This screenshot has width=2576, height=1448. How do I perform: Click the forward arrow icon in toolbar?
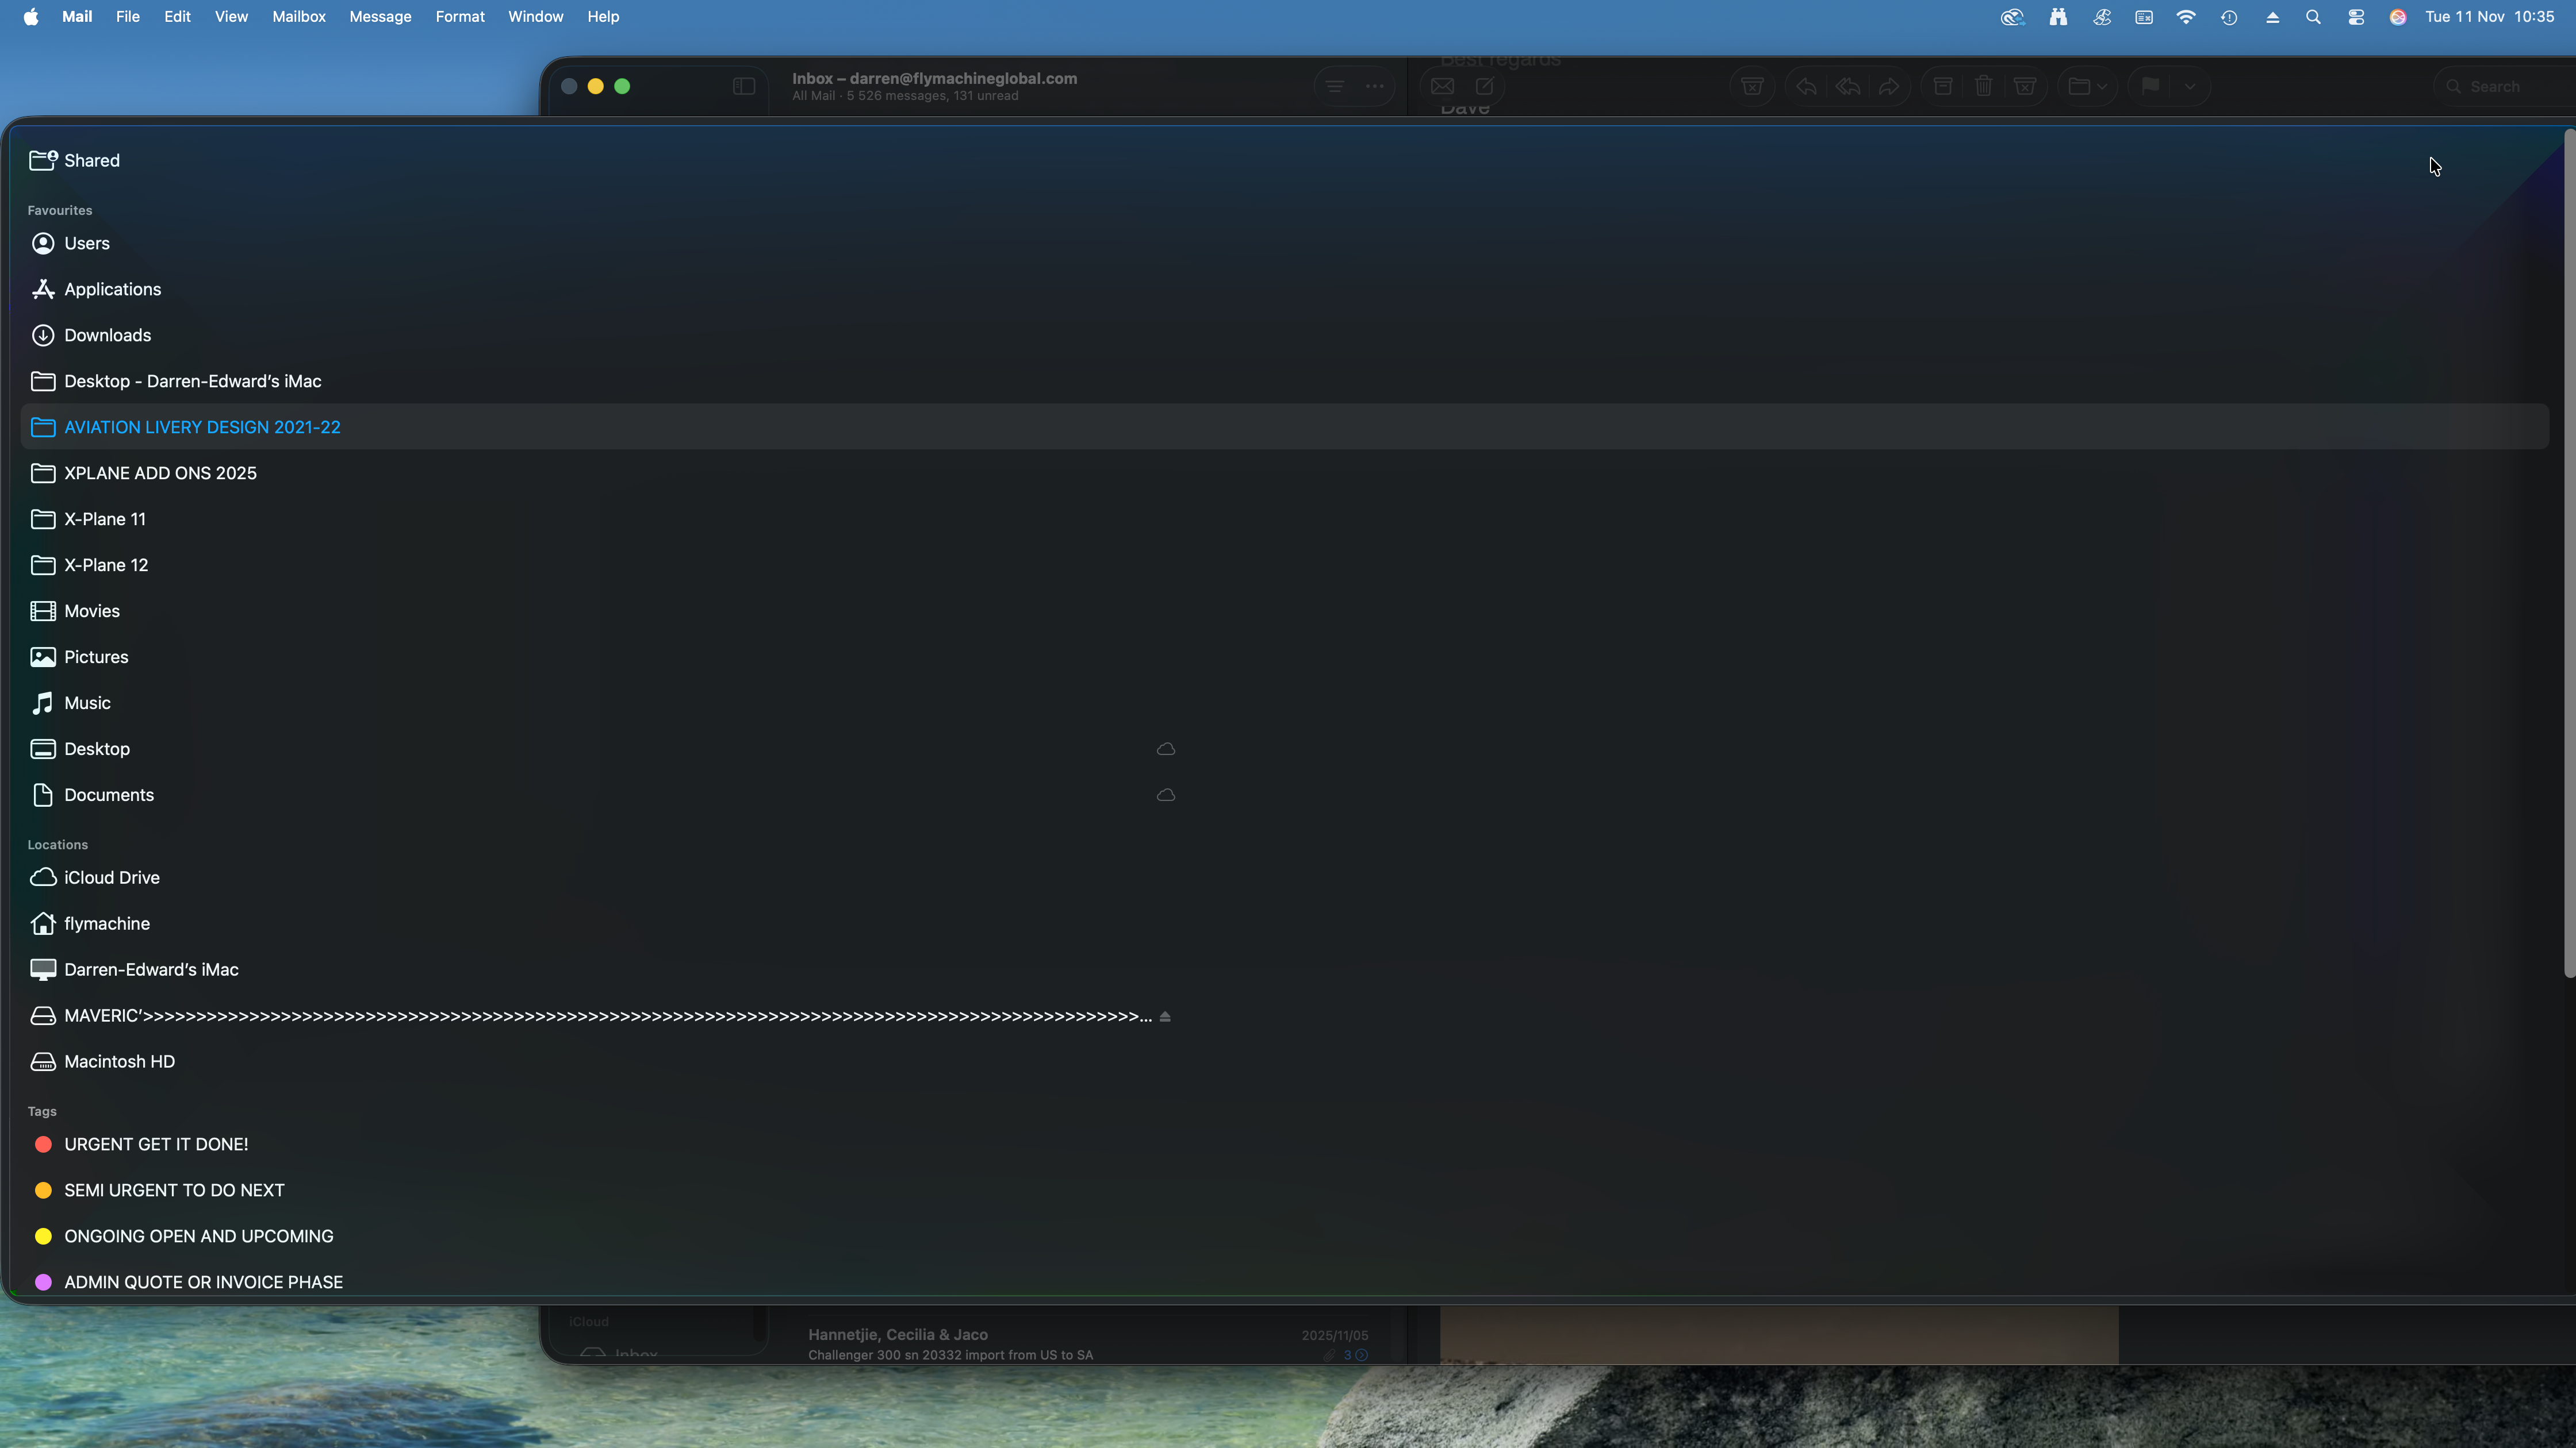(1889, 87)
